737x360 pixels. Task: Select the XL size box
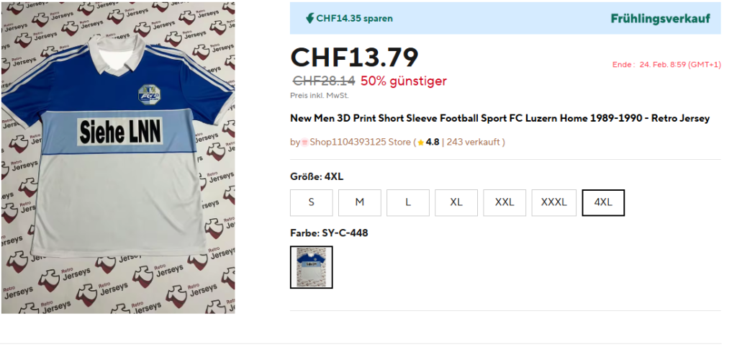[x=456, y=202]
